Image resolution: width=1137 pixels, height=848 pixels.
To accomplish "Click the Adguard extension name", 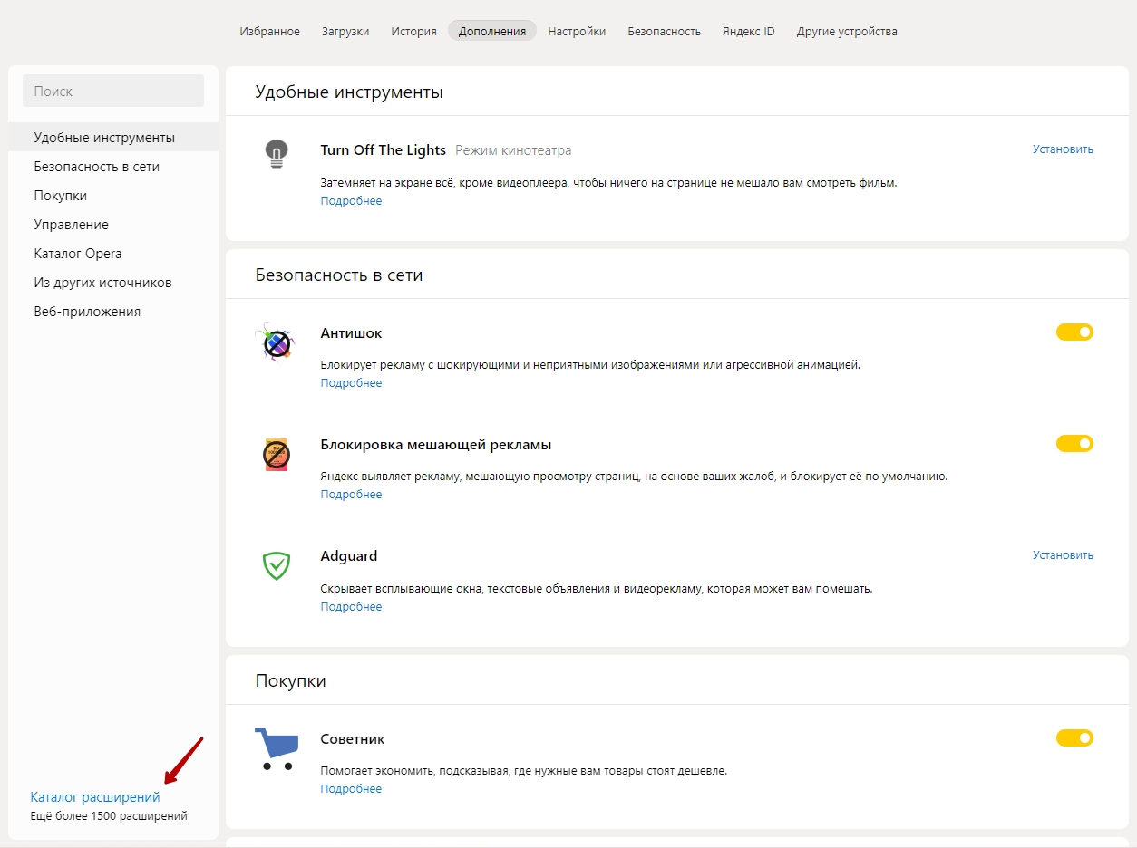I will pos(349,556).
